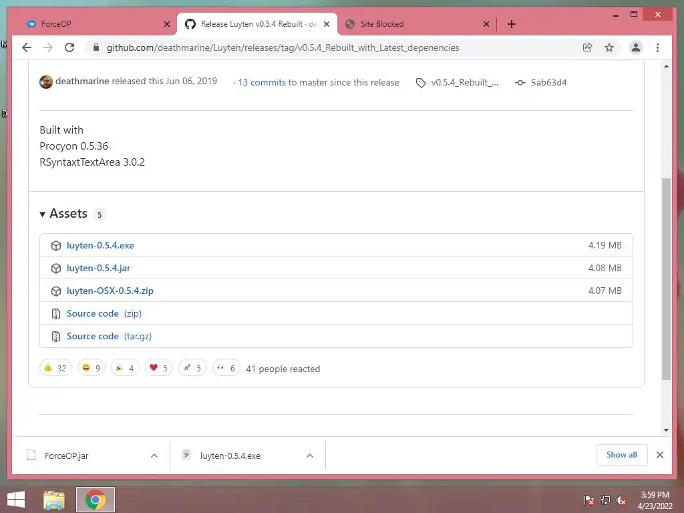Click the package icon beside luyten-0.5.4.exe
684x513 pixels.
pyautogui.click(x=56, y=246)
